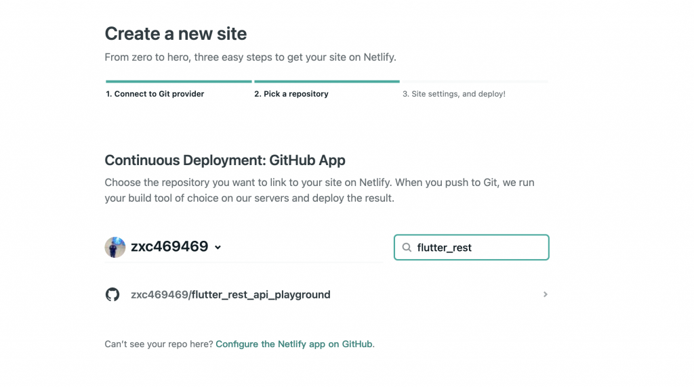Click the Create a new site heading
694x387 pixels.
point(176,34)
